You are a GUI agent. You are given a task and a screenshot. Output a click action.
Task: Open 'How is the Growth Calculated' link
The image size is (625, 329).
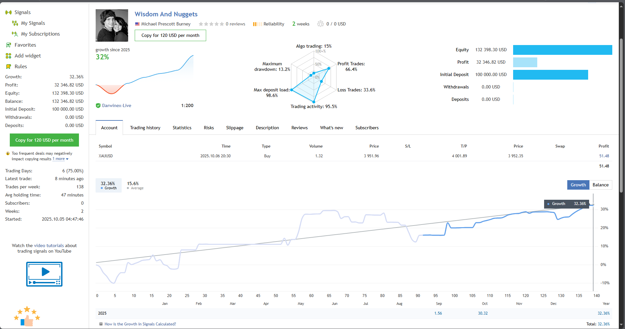click(x=140, y=324)
